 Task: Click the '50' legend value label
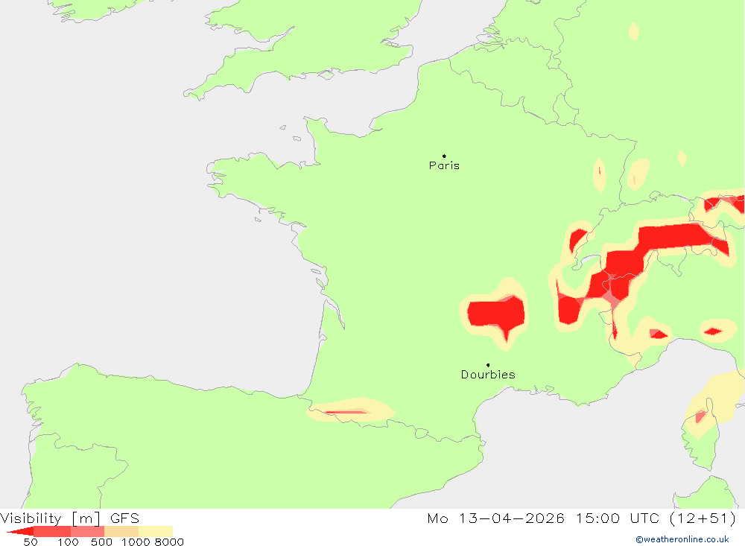click(31, 542)
